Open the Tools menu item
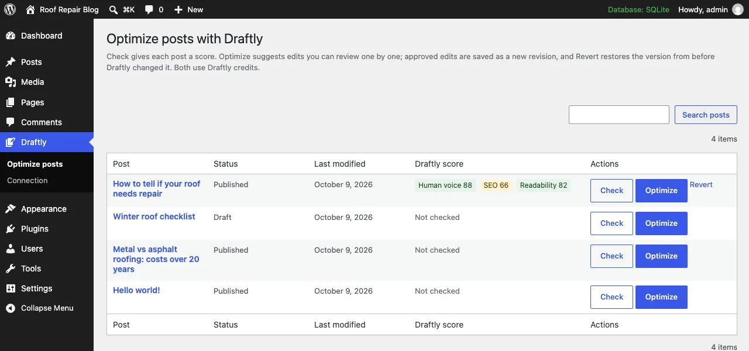Viewport: 749px width, 351px height. point(47,269)
